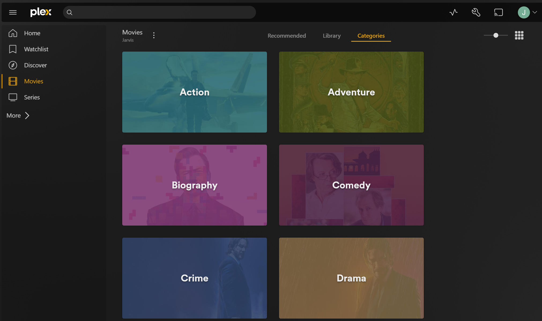Open Discover via the compass icon

click(x=12, y=65)
